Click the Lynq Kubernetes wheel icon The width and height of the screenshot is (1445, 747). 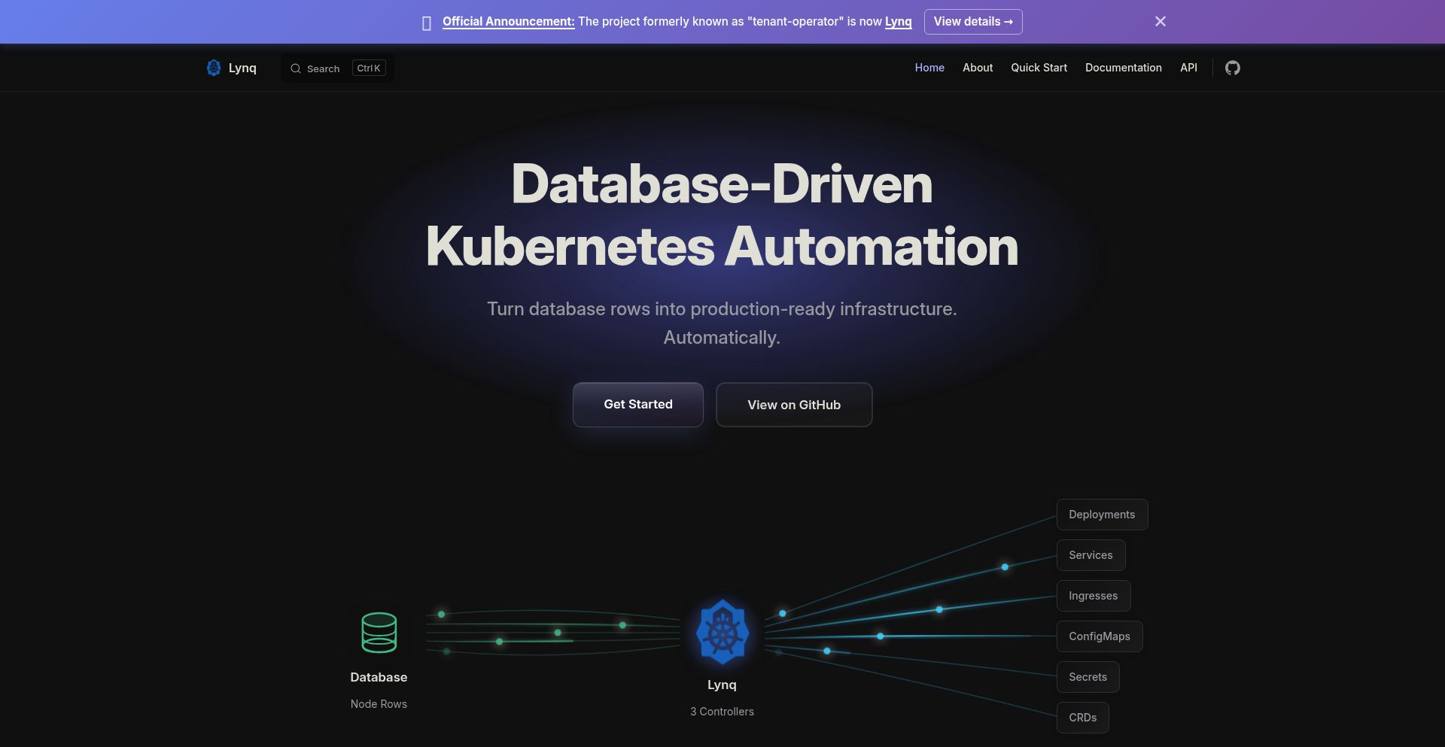[722, 633]
